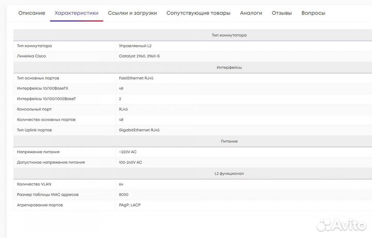
Task: Click the Тип основных портов label
Action: [38, 78]
